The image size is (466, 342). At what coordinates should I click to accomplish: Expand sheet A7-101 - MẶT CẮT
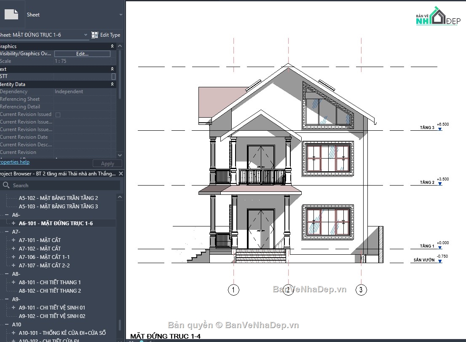point(13,240)
